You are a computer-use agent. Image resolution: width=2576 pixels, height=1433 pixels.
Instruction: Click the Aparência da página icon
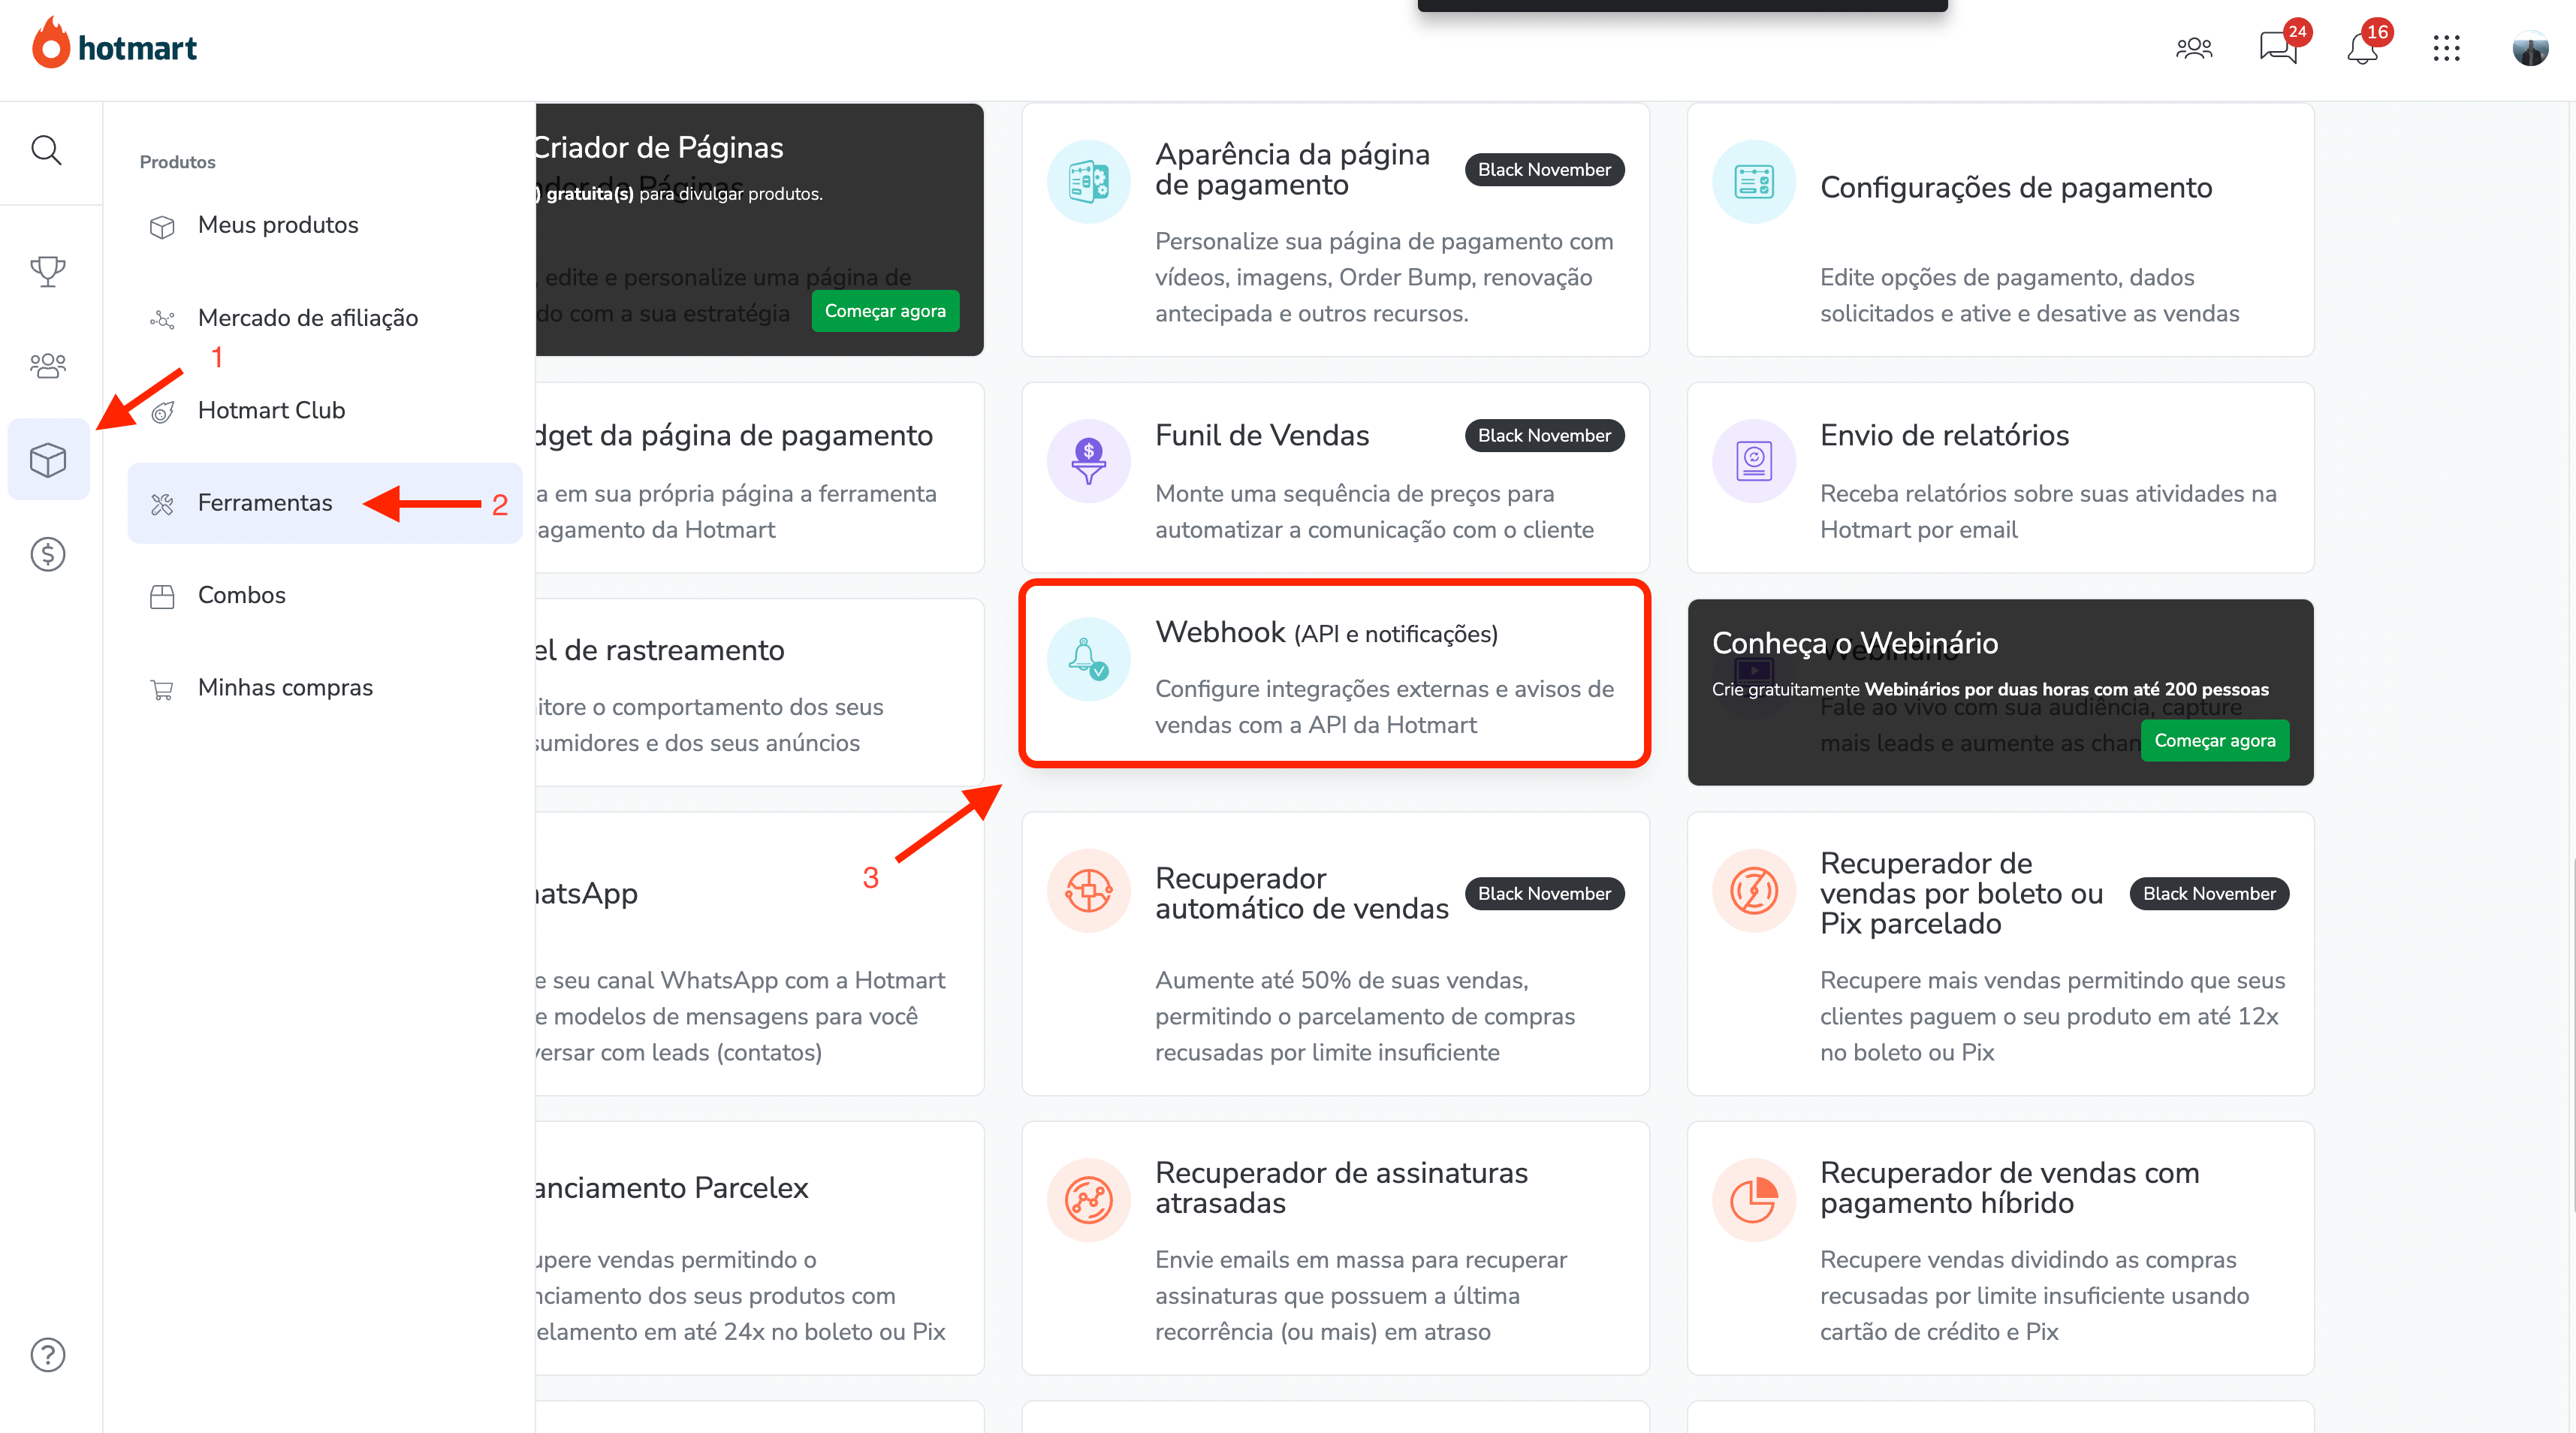(x=1088, y=182)
